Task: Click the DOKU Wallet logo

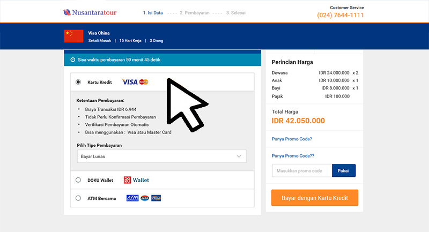Action: coord(136,180)
